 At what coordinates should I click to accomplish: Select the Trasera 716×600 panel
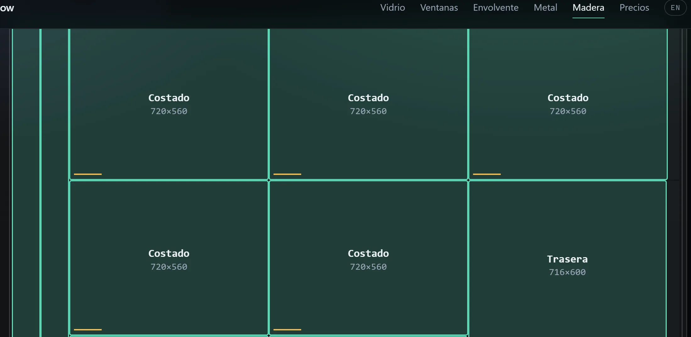click(567, 259)
